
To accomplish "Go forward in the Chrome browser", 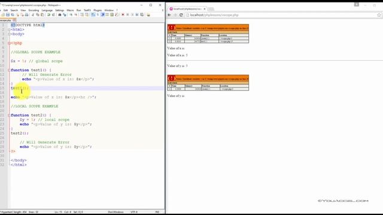I will (175, 15).
